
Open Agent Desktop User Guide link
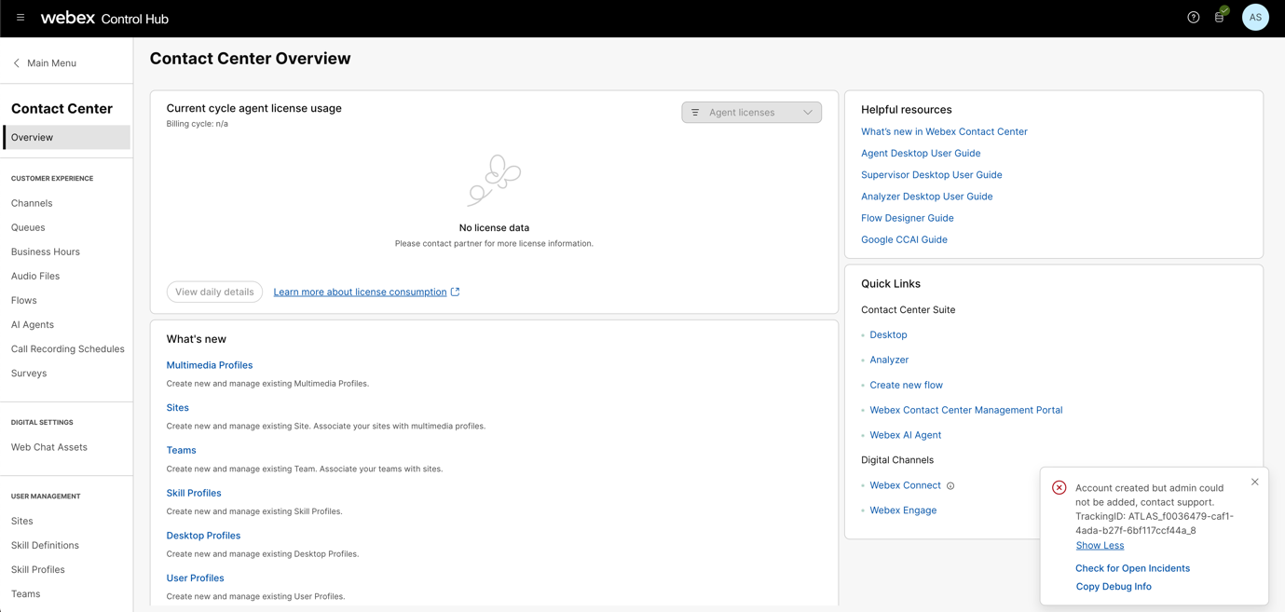click(x=921, y=153)
